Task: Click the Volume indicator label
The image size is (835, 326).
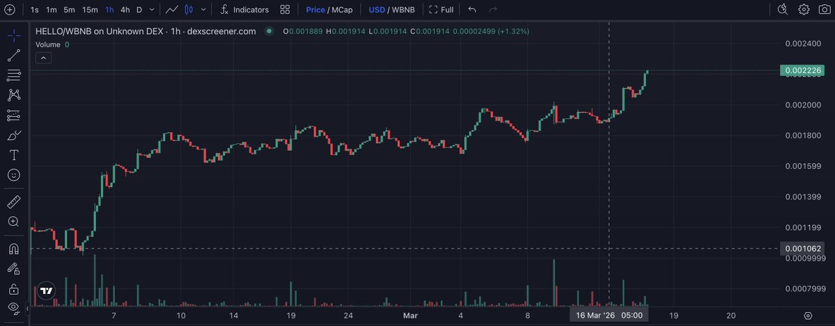Action: click(x=48, y=44)
